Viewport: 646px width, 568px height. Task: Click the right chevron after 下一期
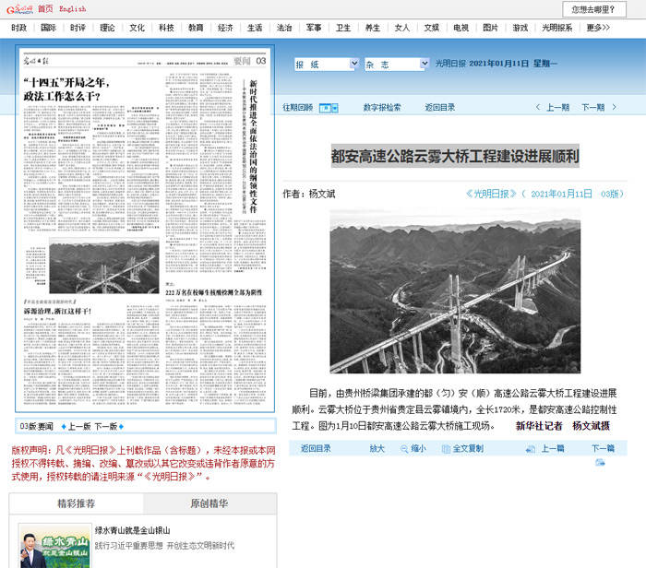pyautogui.click(x=615, y=107)
